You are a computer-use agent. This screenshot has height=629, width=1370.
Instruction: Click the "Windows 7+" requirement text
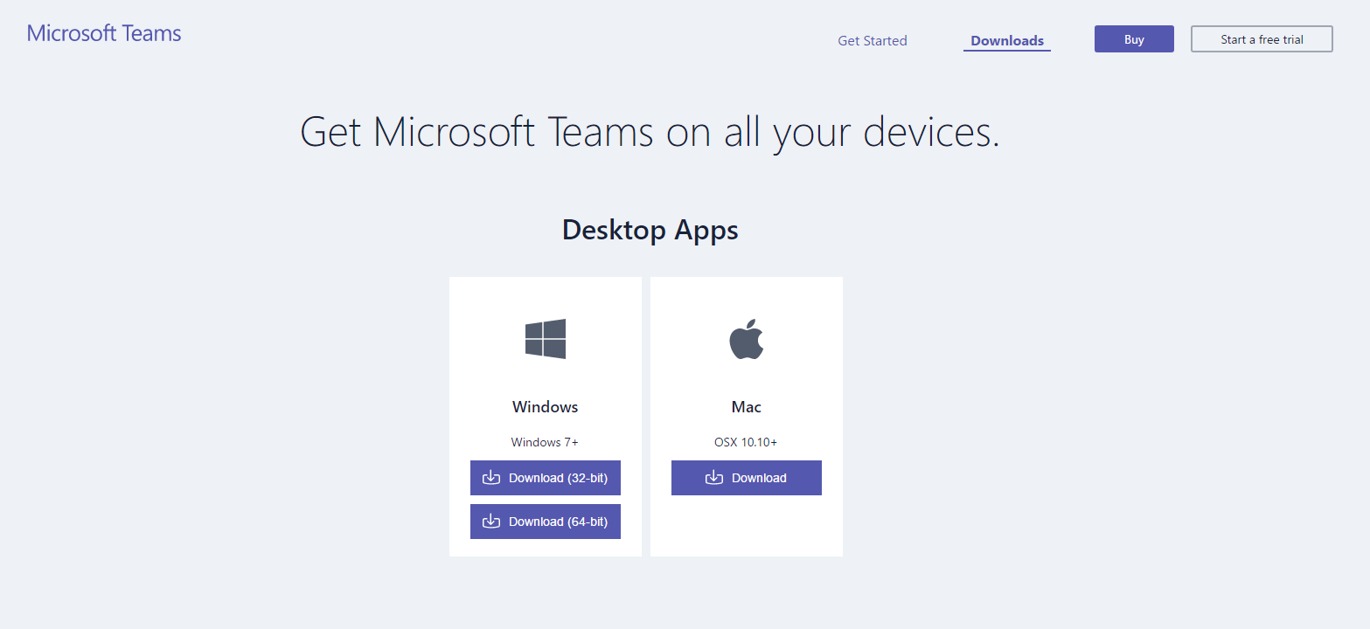pos(545,442)
